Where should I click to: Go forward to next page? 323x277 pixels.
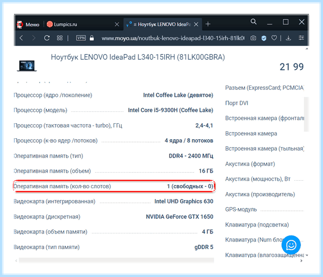(x=33, y=38)
